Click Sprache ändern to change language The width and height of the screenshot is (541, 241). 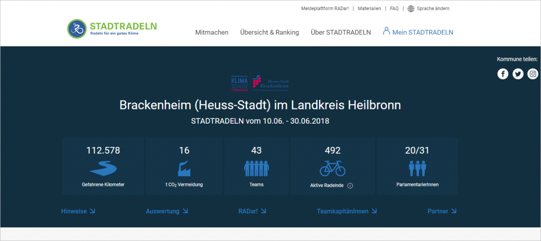point(433,8)
